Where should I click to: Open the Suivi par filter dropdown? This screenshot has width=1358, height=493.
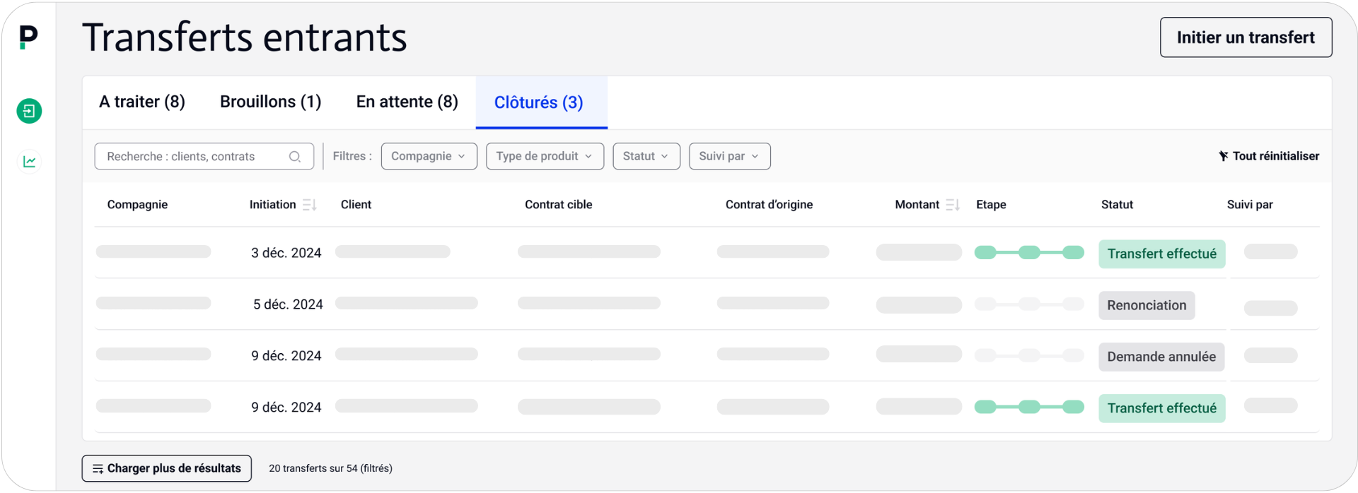pos(730,156)
